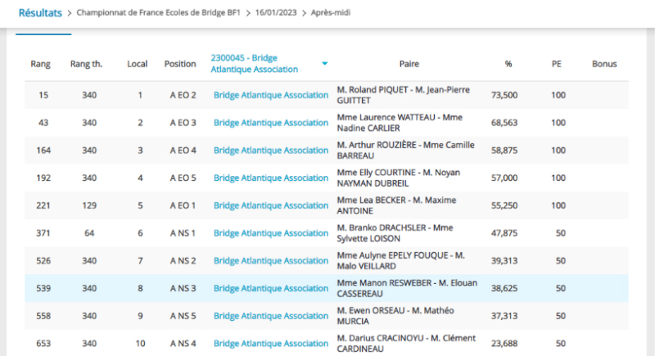Open club link in the Laurence WATTEAU row
Image resolution: width=655 pixels, height=356 pixels.
[271, 123]
